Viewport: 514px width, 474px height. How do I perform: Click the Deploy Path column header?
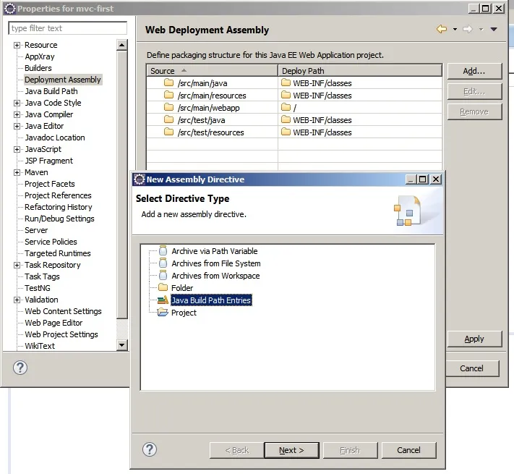360,71
